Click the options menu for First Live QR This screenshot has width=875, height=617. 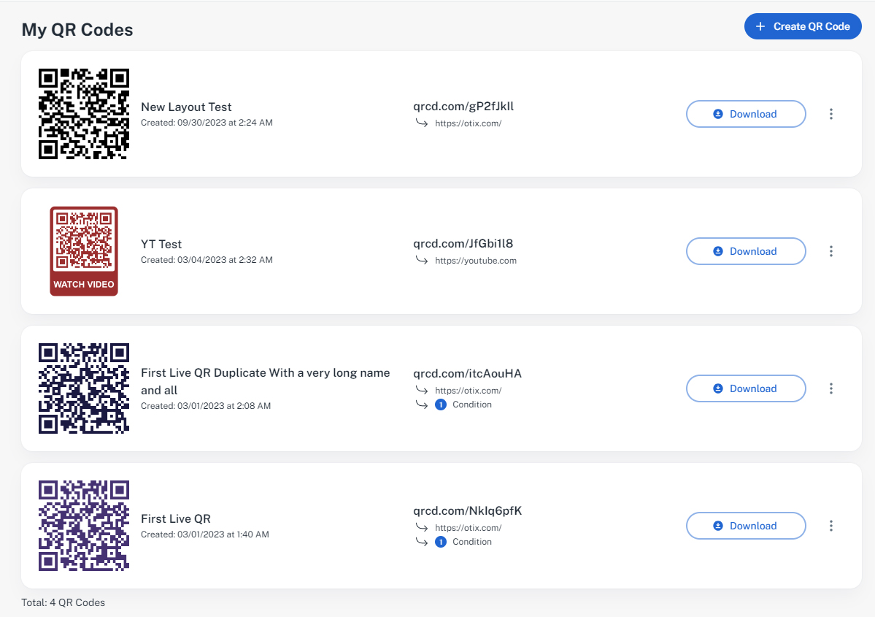[x=831, y=525]
